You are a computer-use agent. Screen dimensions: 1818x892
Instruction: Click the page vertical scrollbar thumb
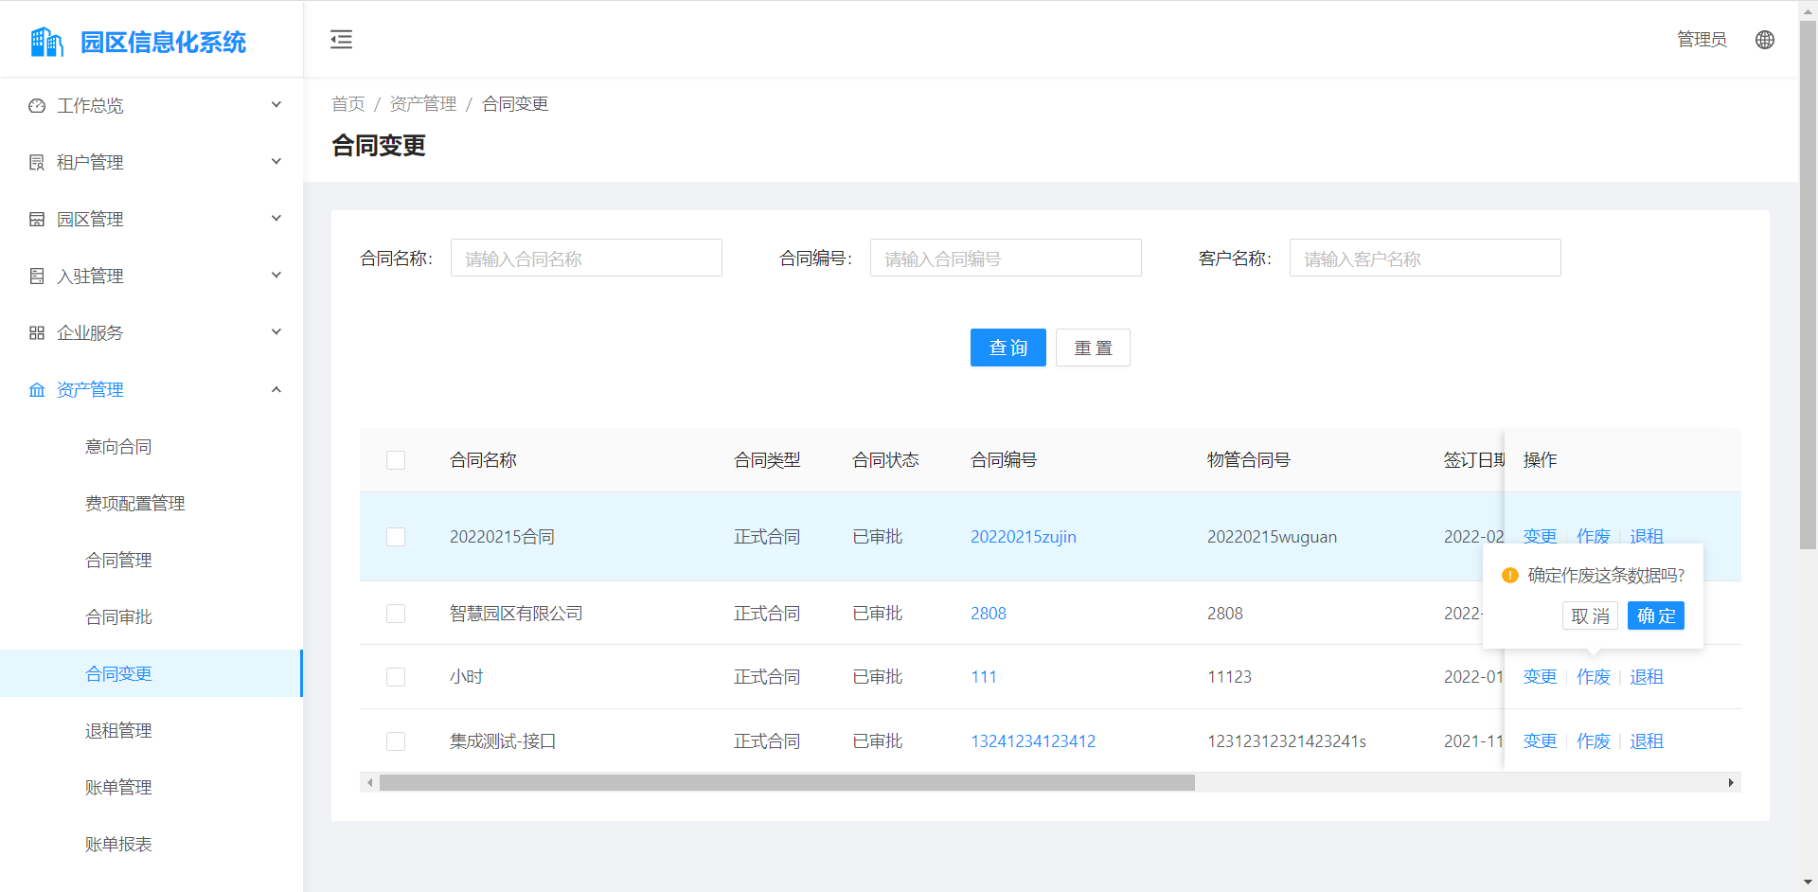coord(1809,284)
